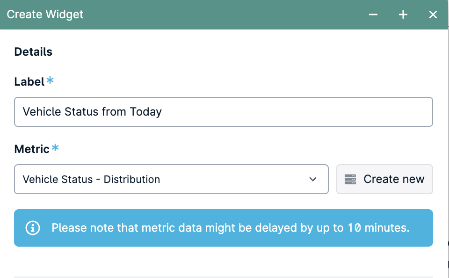The image size is (449, 278).
Task: Place cursor in Vehicle Status from Today text
Action: (92, 112)
